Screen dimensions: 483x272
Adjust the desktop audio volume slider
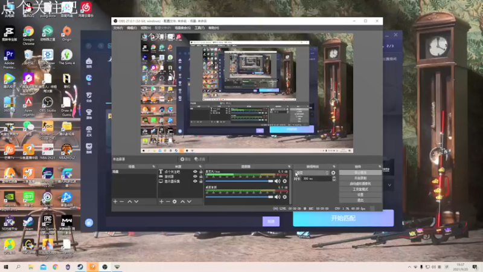point(239,197)
